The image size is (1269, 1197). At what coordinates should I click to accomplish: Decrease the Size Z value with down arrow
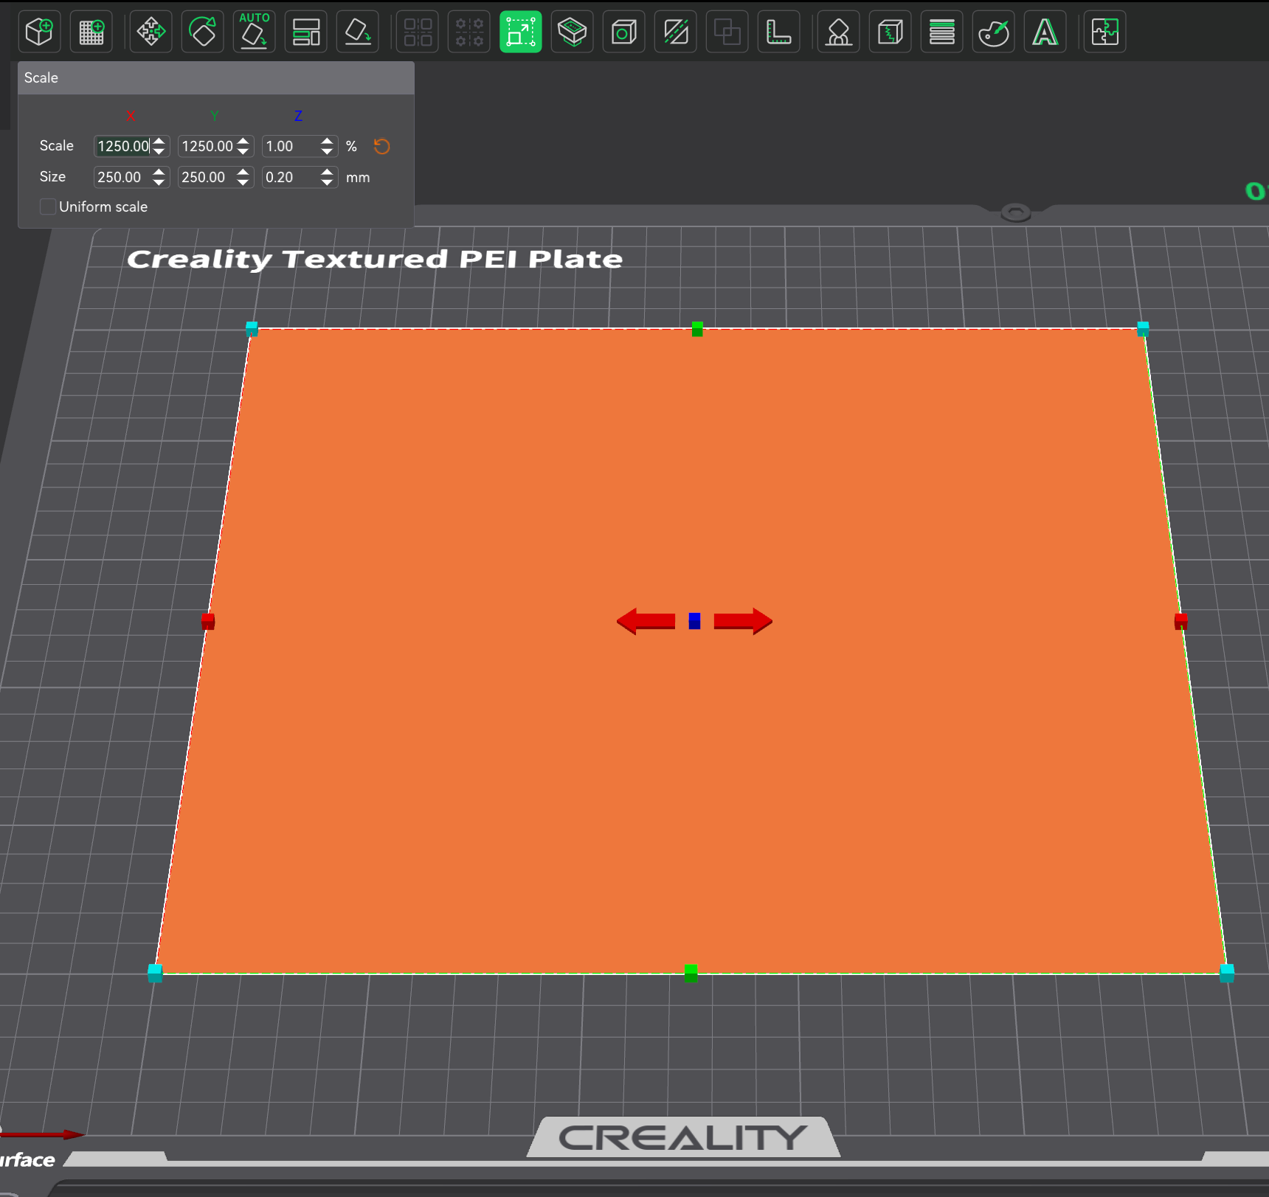327,181
